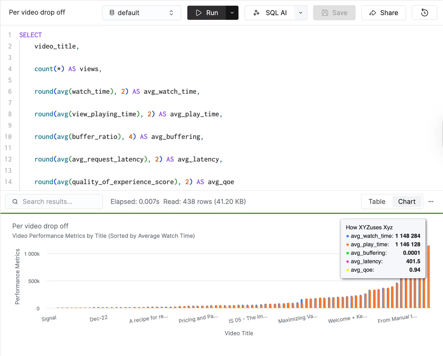Screen dimensions: 443x356
Task: Click the database icon in default selector
Action: pos(112,13)
